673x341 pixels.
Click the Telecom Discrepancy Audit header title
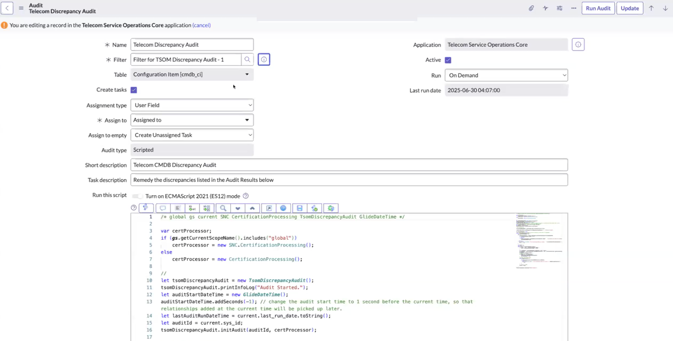62,11
